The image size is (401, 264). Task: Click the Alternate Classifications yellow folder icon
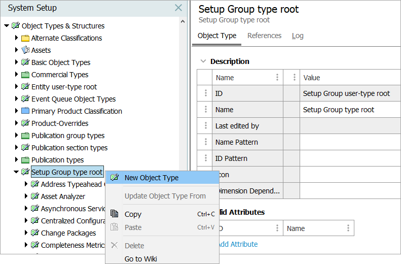click(x=25, y=38)
